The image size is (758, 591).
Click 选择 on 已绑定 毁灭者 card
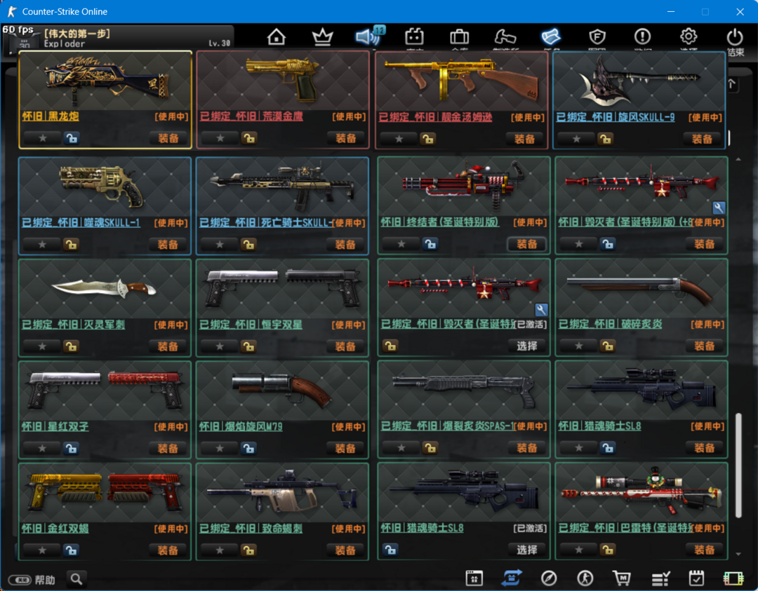tap(527, 346)
